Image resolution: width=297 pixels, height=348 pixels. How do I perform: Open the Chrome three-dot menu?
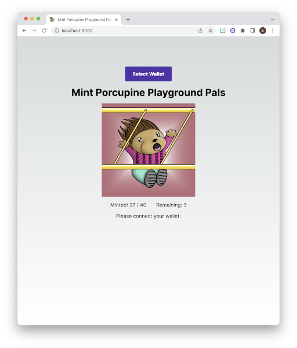(273, 31)
